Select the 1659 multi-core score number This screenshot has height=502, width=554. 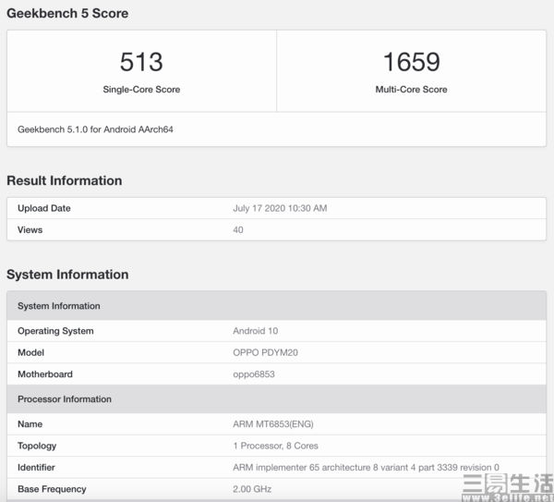(411, 63)
